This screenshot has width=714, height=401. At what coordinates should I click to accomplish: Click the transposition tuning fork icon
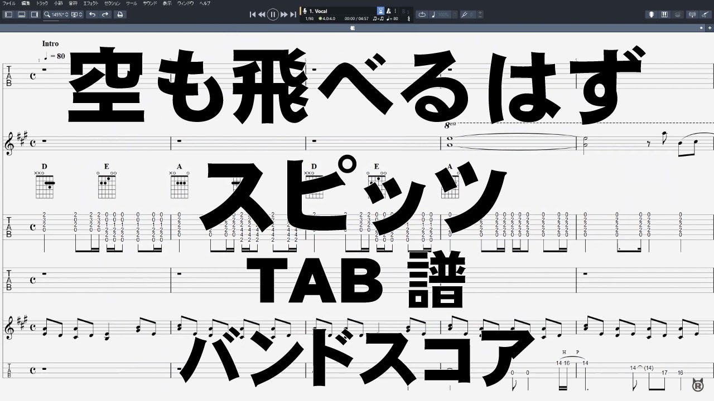pyautogui.click(x=465, y=14)
